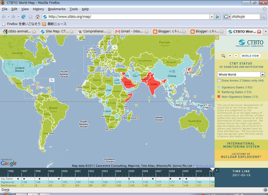Click the timeline collapse down-arrow icon
Image resolution: width=268 pixels, height=195 pixels.
click(x=217, y=170)
